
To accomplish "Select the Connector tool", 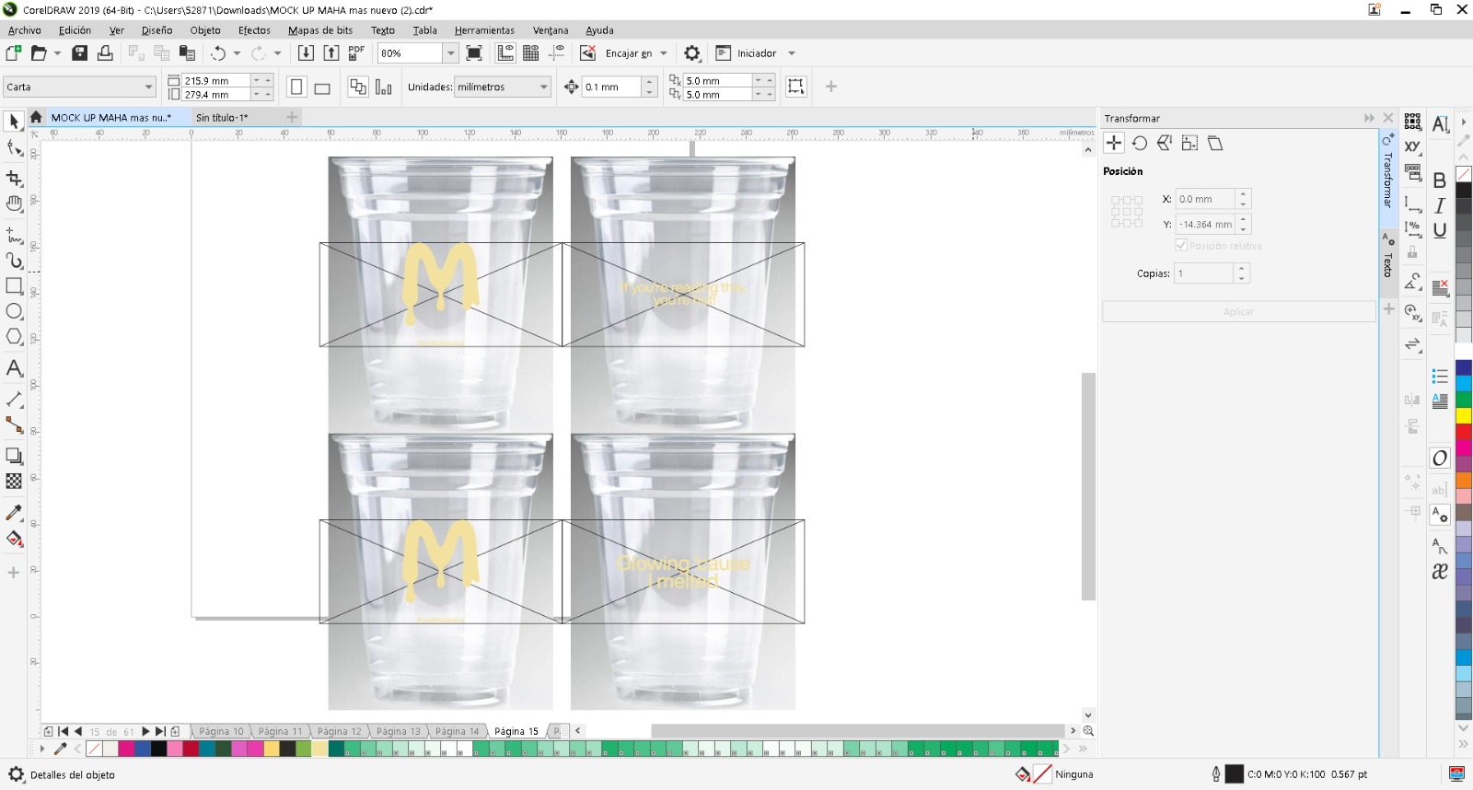I will (14, 424).
